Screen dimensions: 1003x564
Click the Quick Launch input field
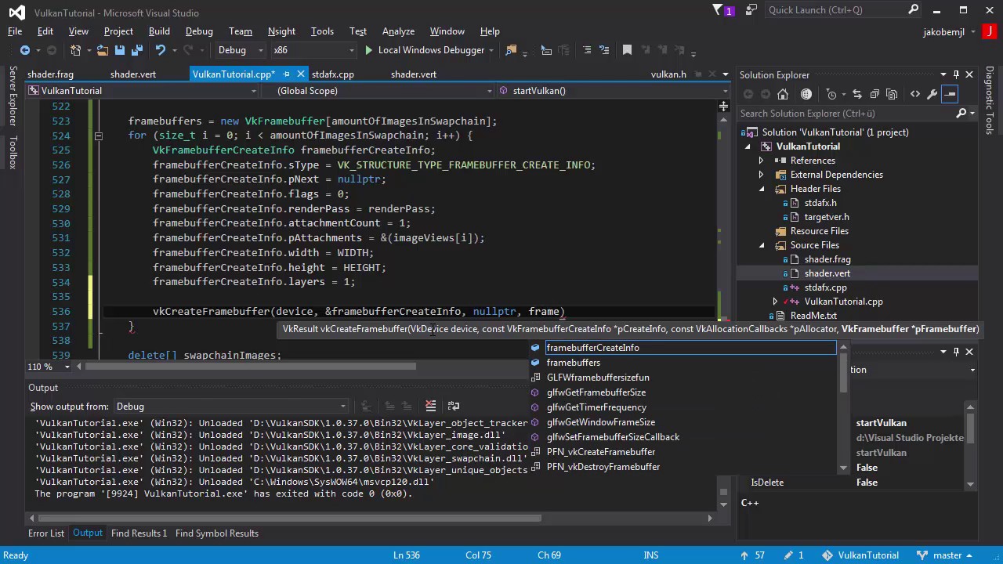pos(835,10)
